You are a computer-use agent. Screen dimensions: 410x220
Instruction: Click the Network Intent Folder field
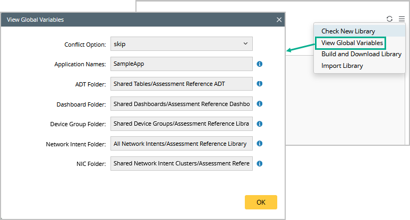(x=181, y=144)
